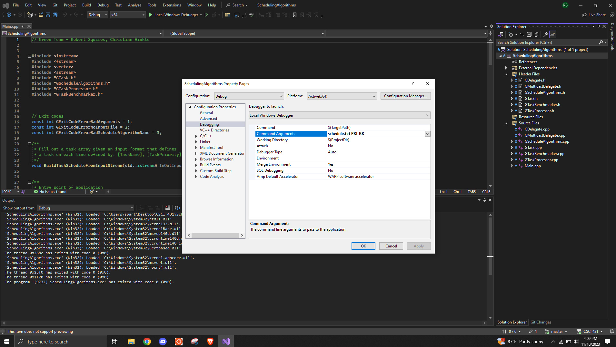616x347 pixels.
Task: Select VC++ Directories in the property tree
Action: (214, 130)
